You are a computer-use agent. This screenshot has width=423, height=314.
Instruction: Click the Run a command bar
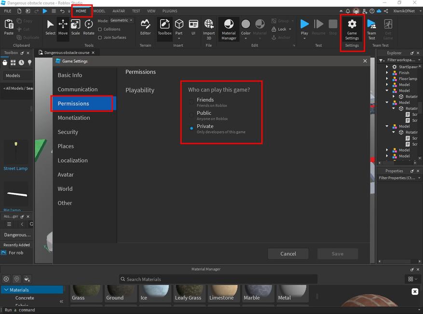coord(210,310)
